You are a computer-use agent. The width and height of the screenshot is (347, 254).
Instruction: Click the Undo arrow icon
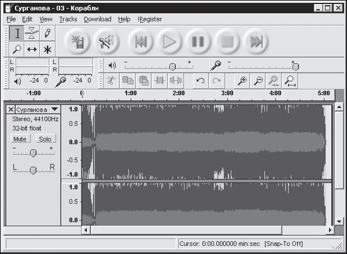click(x=201, y=81)
